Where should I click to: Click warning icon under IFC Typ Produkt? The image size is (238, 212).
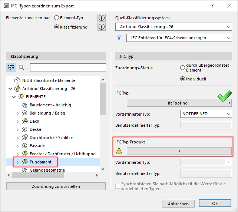[x=119, y=151]
